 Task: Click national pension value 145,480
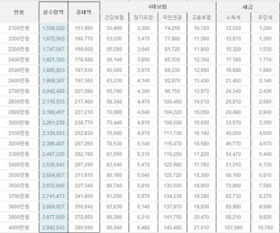click(173, 228)
